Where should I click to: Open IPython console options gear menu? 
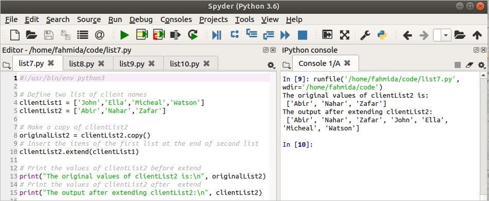(x=482, y=65)
